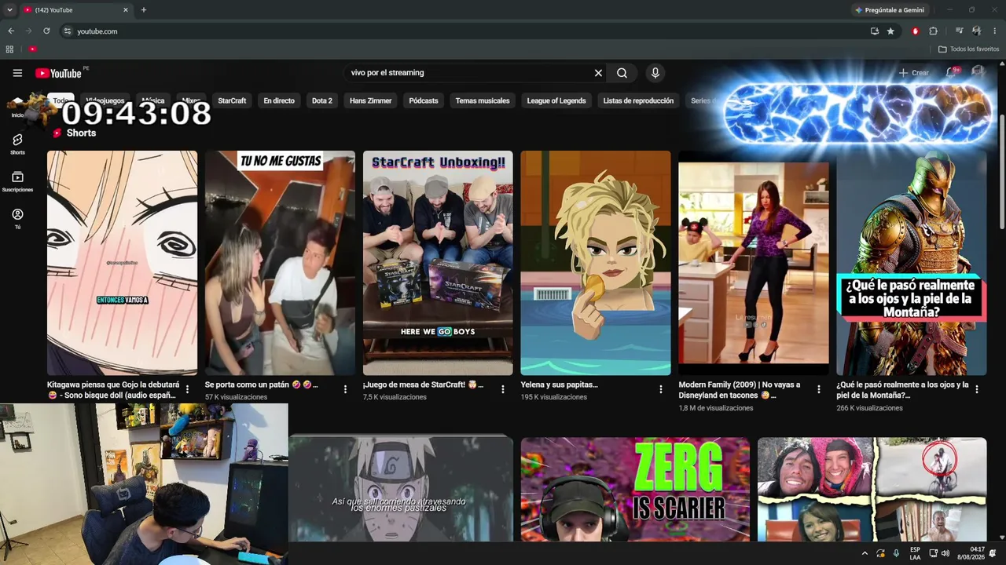Viewport: 1006px width, 565px height.
Task: Play the Modern Family kitchen short thumbnail
Action: click(754, 263)
